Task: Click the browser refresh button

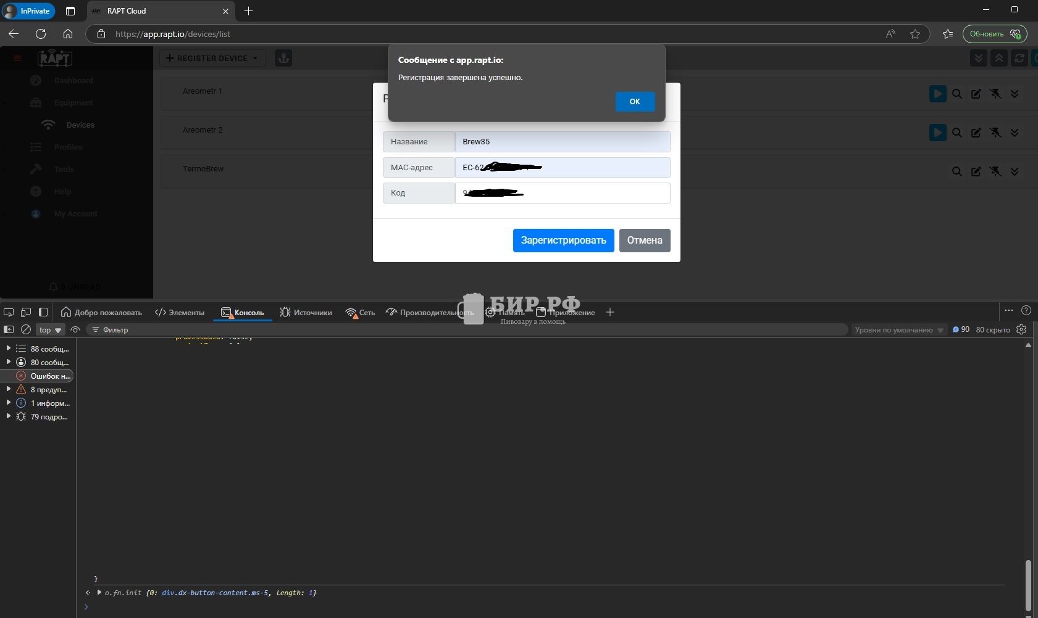Action: point(41,34)
